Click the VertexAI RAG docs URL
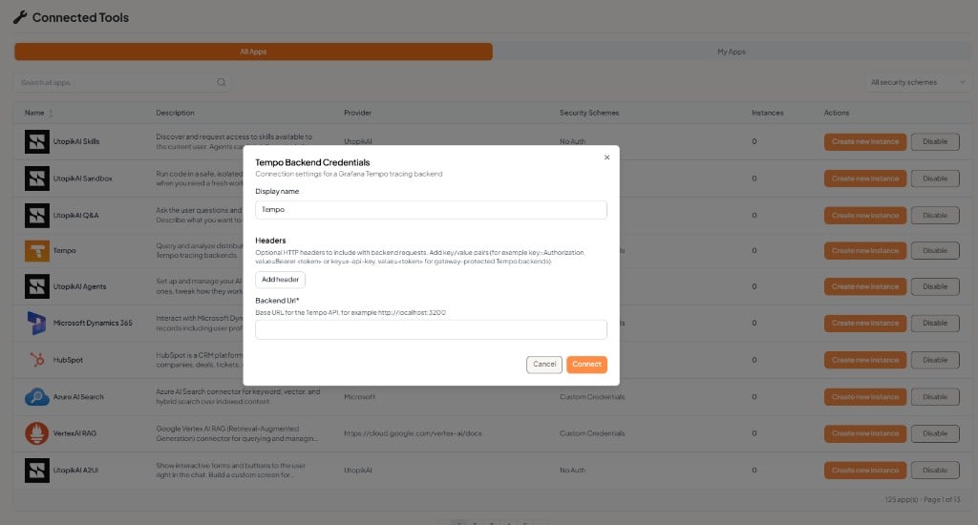This screenshot has width=978, height=525. [413, 433]
